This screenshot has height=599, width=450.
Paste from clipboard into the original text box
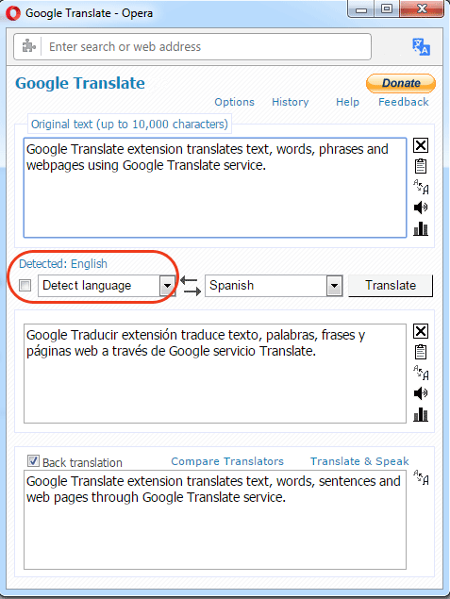(421, 166)
